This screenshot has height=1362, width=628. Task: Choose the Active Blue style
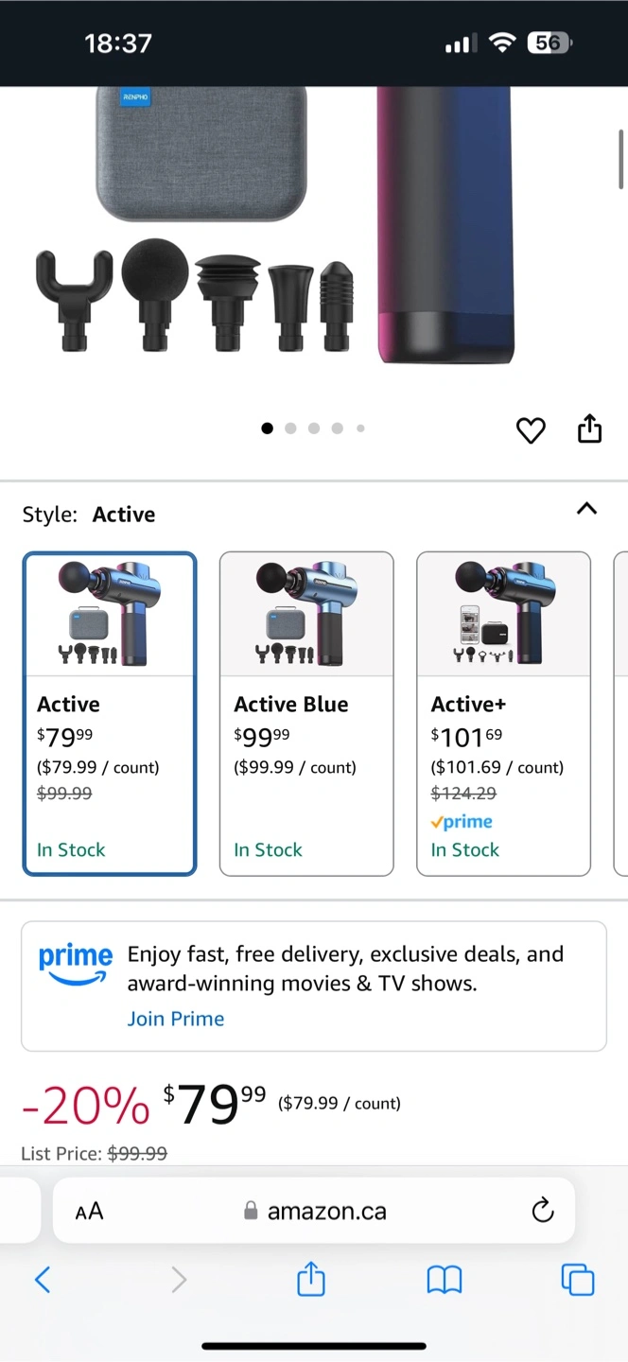[x=306, y=713]
